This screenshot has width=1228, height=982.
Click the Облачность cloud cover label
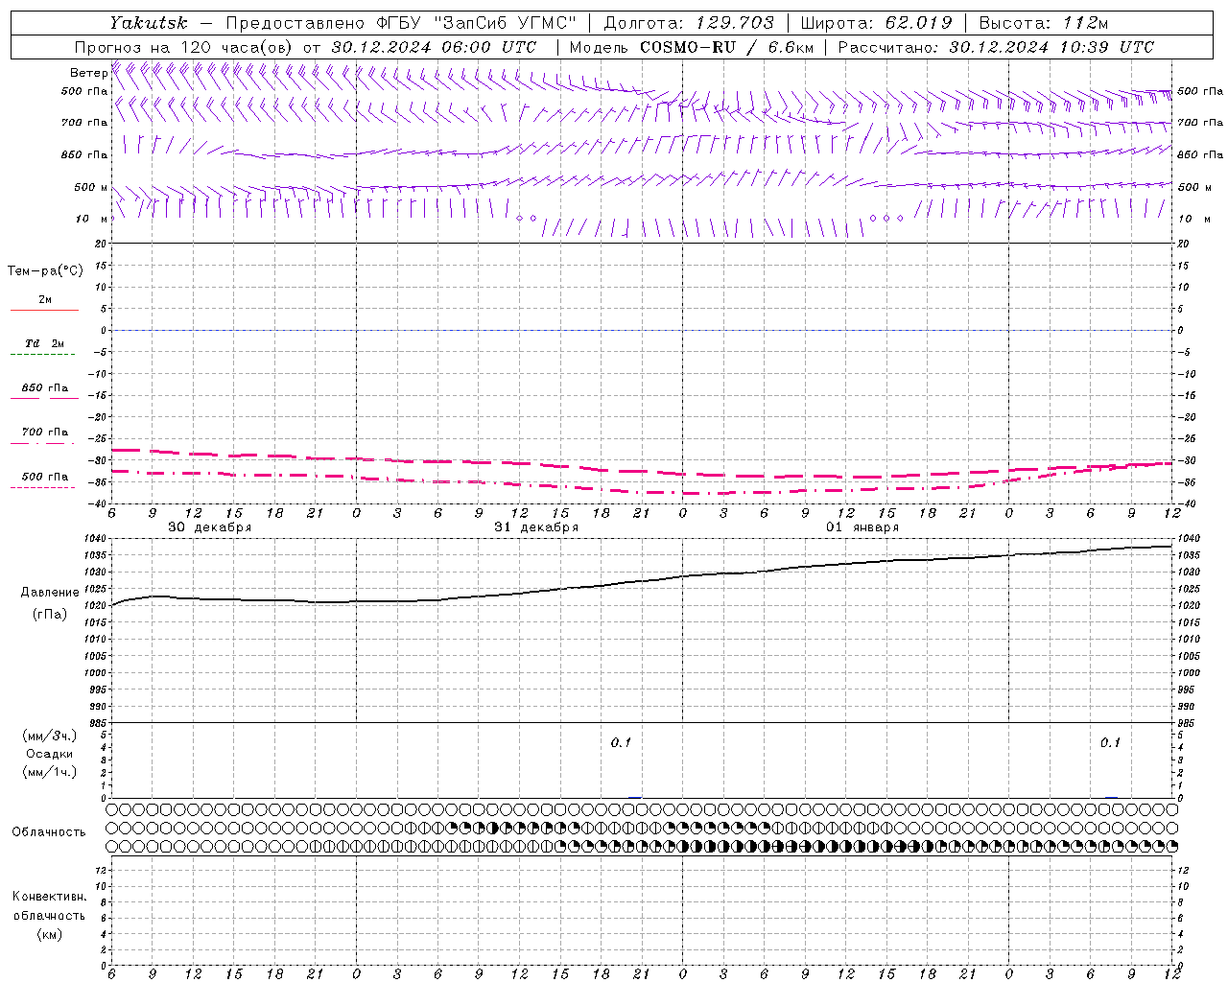49,832
